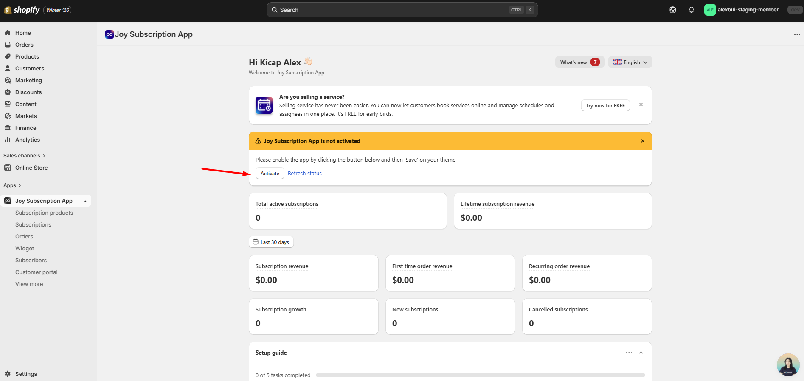Open the Last 30 days date filter
This screenshot has height=381, width=804.
point(271,242)
